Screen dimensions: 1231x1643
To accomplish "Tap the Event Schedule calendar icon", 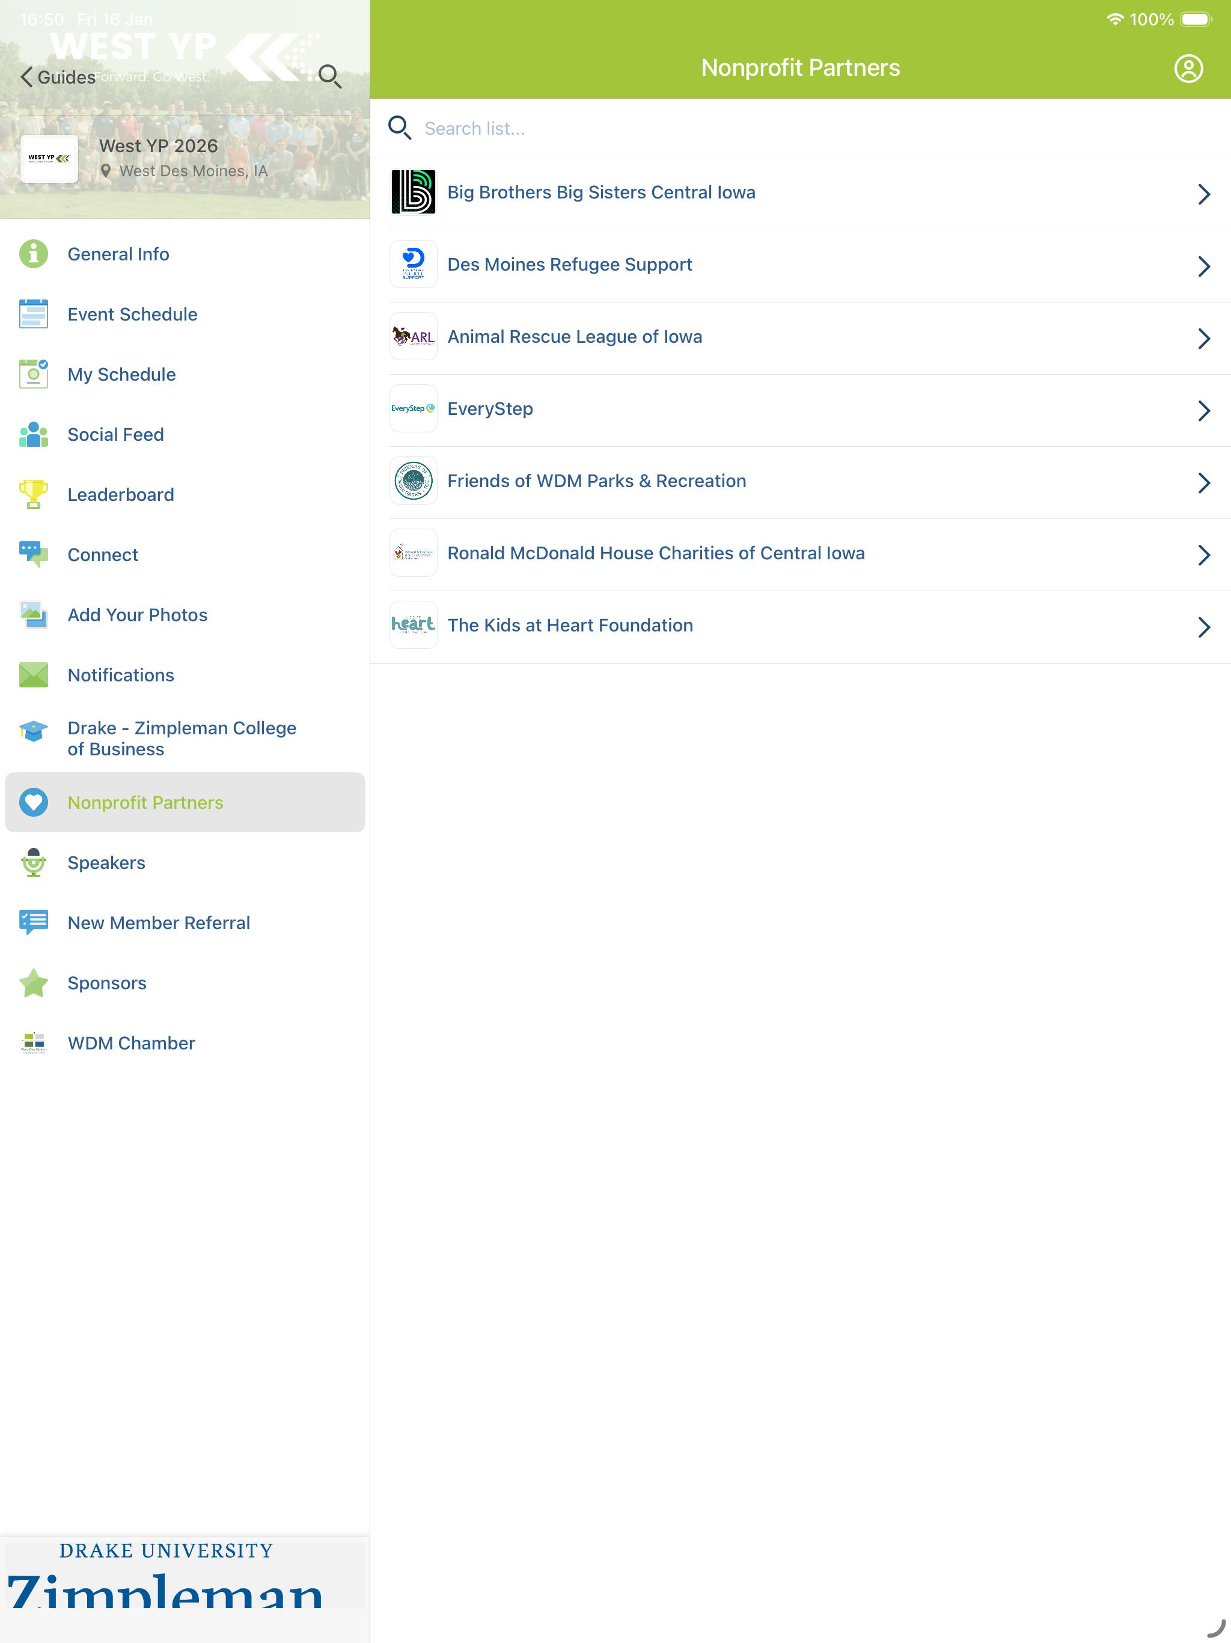I will coord(34,314).
